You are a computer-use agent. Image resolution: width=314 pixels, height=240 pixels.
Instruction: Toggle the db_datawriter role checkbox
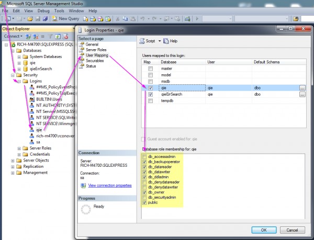pos(144,172)
